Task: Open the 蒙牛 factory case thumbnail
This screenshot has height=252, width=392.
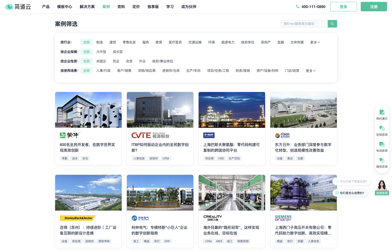Action: [x=88, y=110]
